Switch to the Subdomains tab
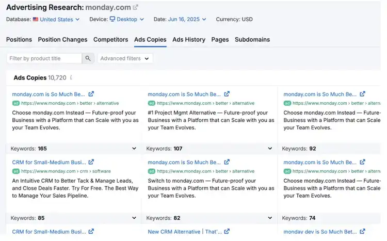387x241 pixels. click(x=252, y=40)
